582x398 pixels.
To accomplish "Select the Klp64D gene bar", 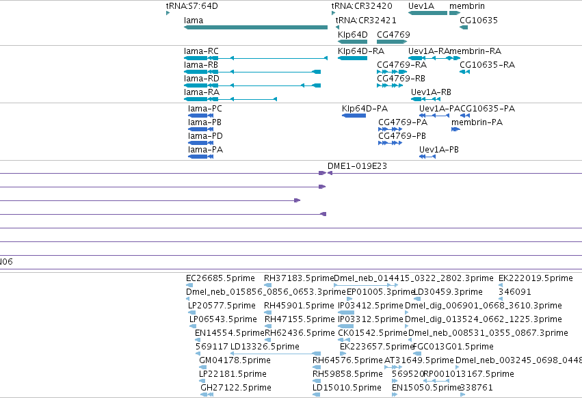I will click(x=353, y=42).
